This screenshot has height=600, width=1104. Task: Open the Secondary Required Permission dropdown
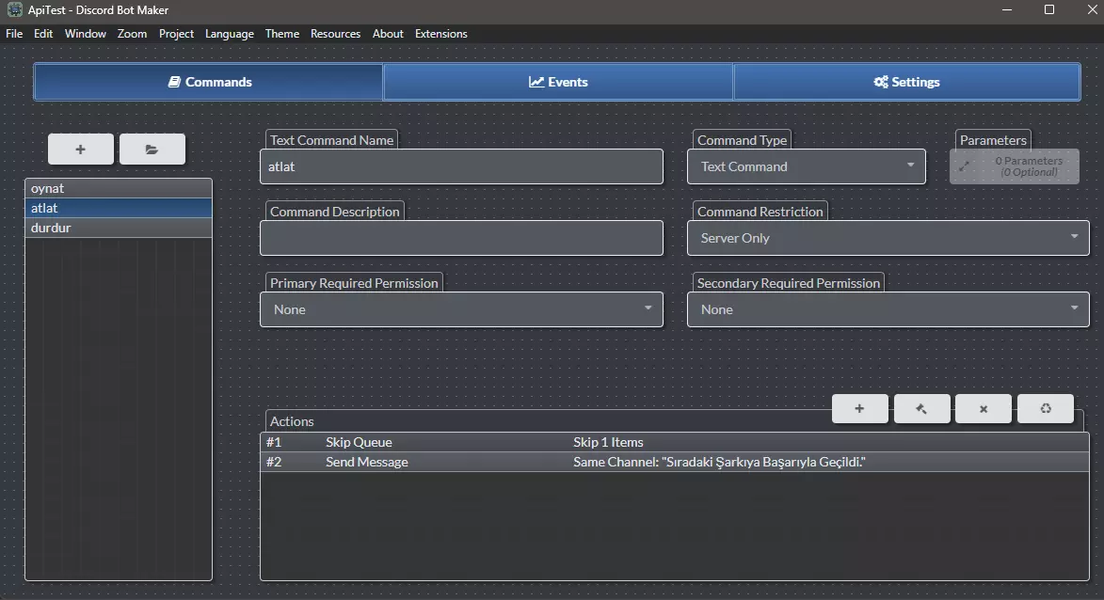pos(888,309)
